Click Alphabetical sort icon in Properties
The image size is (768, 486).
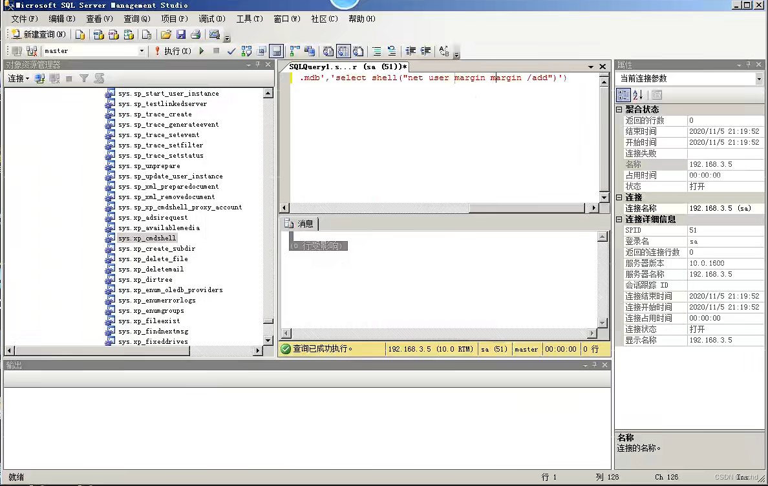[637, 95]
